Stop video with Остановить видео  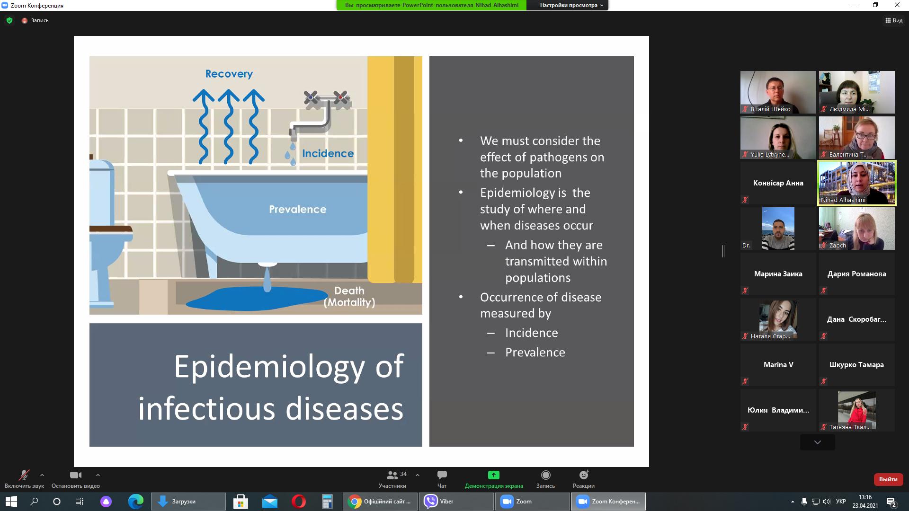point(76,479)
